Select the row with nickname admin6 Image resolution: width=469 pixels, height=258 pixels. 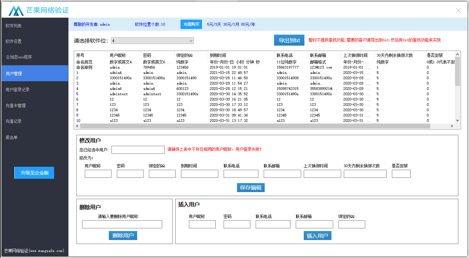click(x=264, y=89)
